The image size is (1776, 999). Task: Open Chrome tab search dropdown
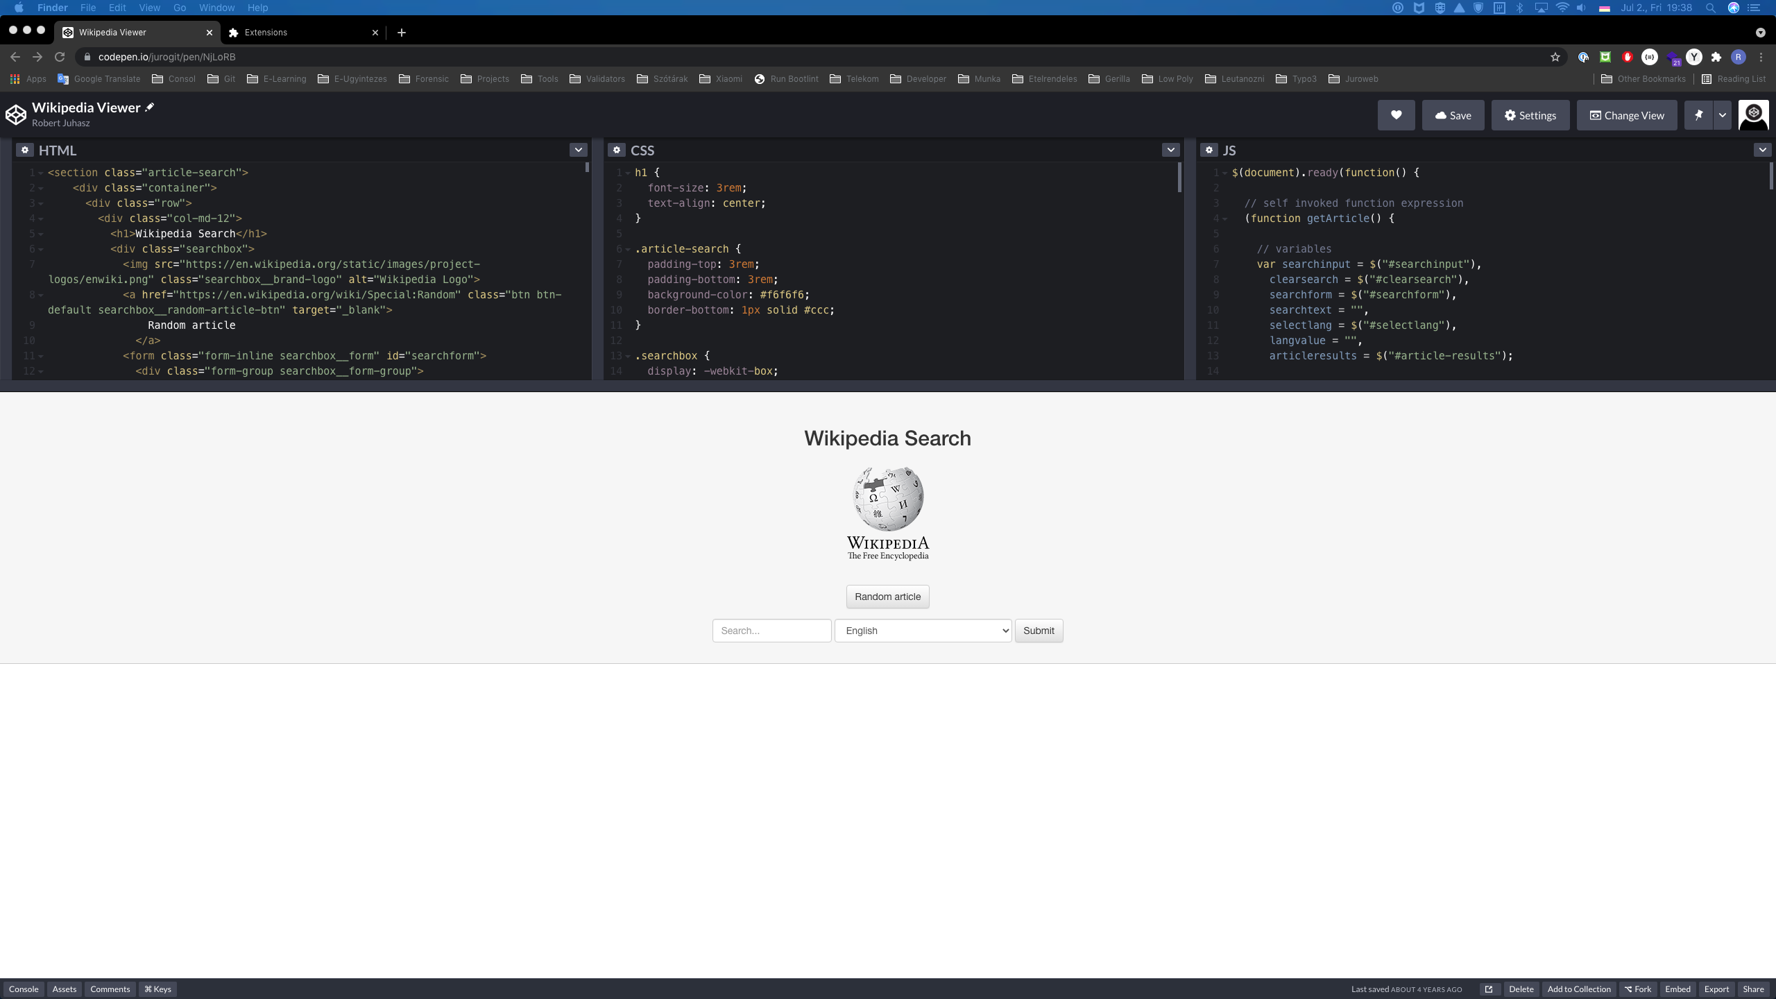point(1761,33)
